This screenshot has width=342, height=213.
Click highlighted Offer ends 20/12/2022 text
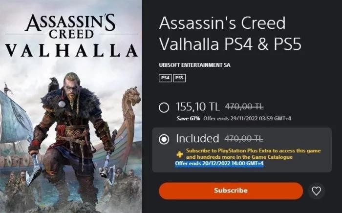pos(219,164)
